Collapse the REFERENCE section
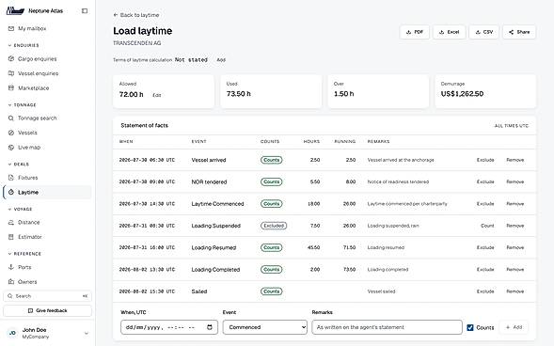The height and width of the screenshot is (346, 554). point(24,254)
